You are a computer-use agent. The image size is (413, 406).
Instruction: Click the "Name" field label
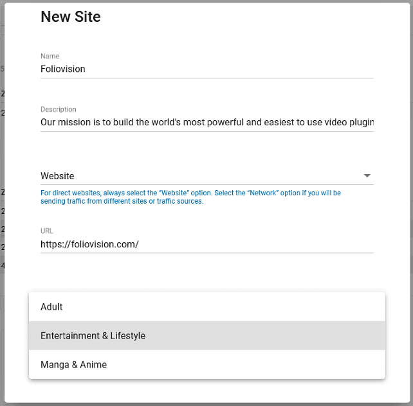[50, 56]
